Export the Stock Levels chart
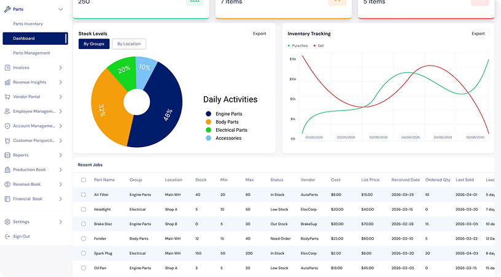501x277 pixels. [x=260, y=34]
